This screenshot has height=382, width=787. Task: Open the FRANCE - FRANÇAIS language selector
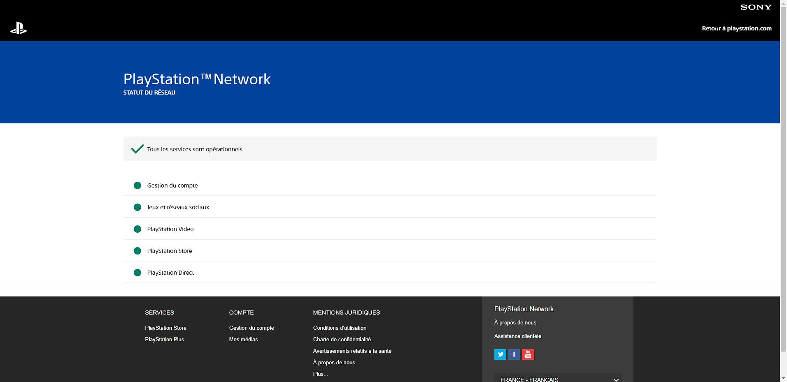[557, 379]
